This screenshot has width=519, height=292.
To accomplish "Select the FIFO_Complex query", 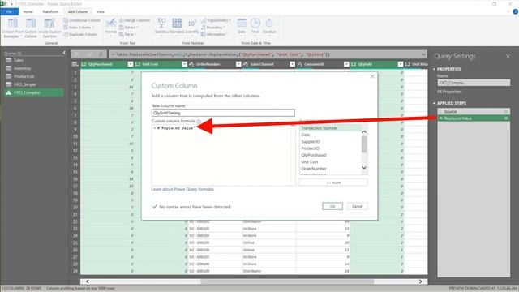I will pos(33,92).
